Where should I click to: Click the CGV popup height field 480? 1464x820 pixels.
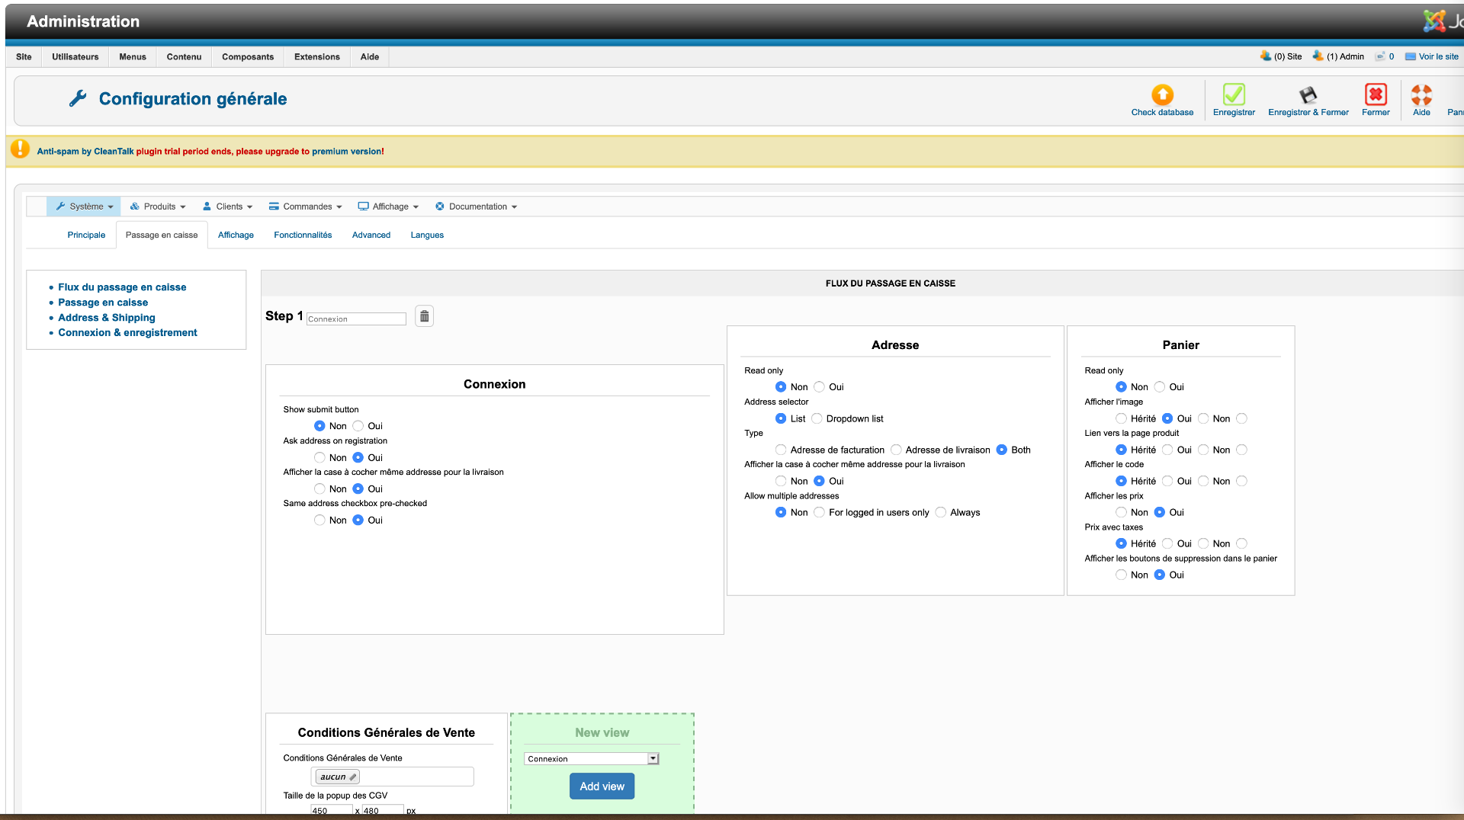[383, 810]
